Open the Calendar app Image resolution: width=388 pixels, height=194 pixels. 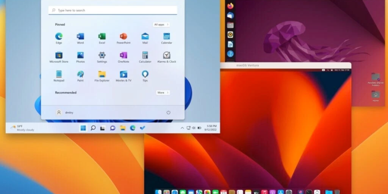pyautogui.click(x=167, y=38)
